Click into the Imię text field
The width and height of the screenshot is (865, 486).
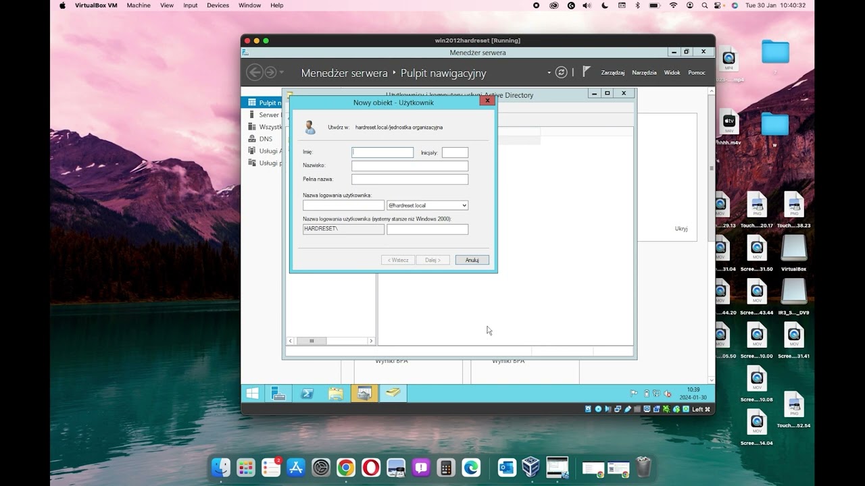[x=382, y=153]
